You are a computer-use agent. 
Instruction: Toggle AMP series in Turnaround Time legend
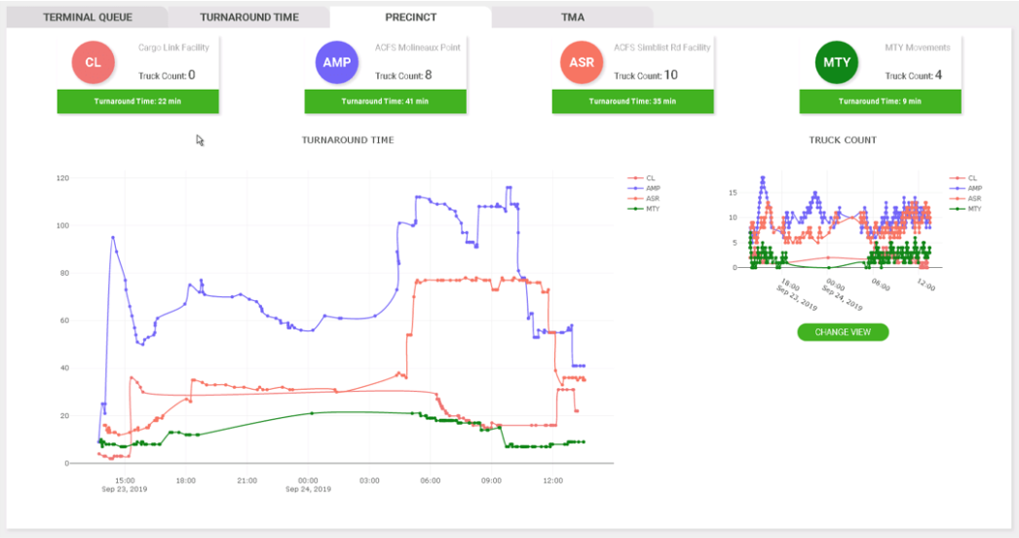tap(643, 188)
